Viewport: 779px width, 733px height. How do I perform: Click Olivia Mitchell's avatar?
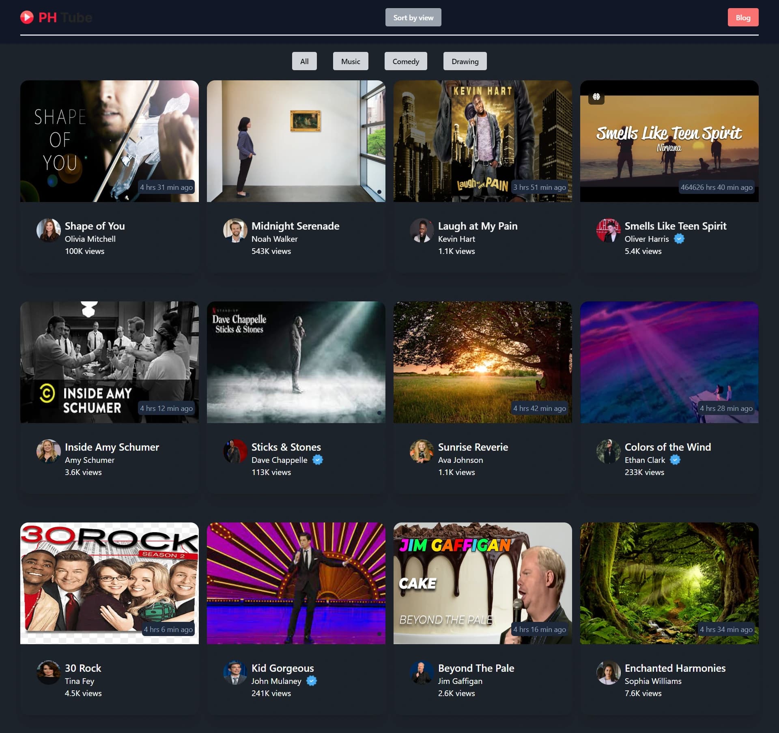[49, 230]
